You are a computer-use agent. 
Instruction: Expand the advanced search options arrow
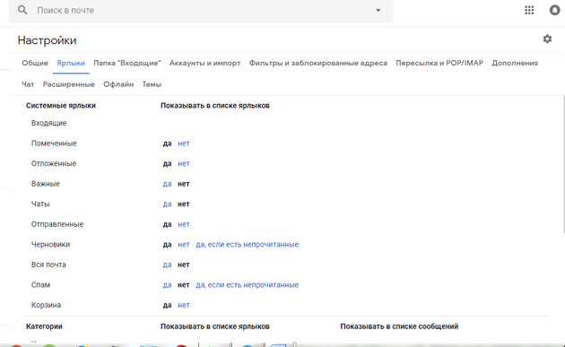click(378, 10)
